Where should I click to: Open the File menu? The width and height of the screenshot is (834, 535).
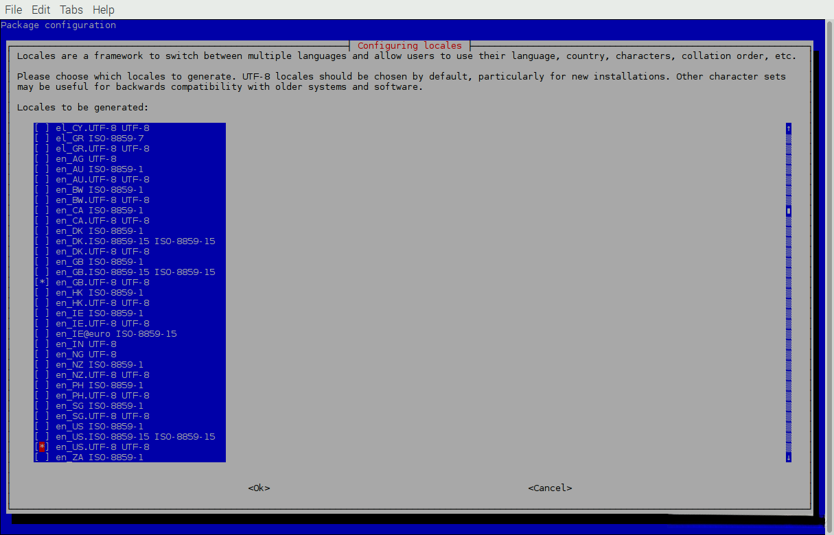click(x=14, y=10)
